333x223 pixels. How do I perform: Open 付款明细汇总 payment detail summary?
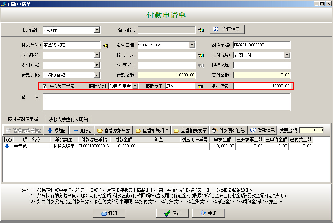click(x=228, y=130)
